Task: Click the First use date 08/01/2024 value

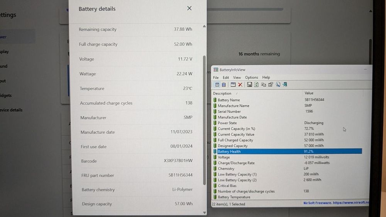Action: [181, 146]
